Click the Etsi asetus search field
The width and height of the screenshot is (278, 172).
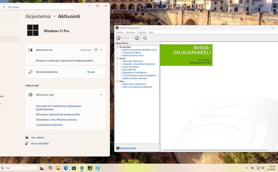click(x=39, y=7)
